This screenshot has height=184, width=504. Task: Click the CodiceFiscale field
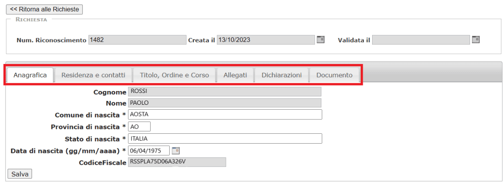tap(177, 162)
